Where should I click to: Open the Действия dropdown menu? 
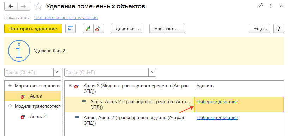click(127, 29)
